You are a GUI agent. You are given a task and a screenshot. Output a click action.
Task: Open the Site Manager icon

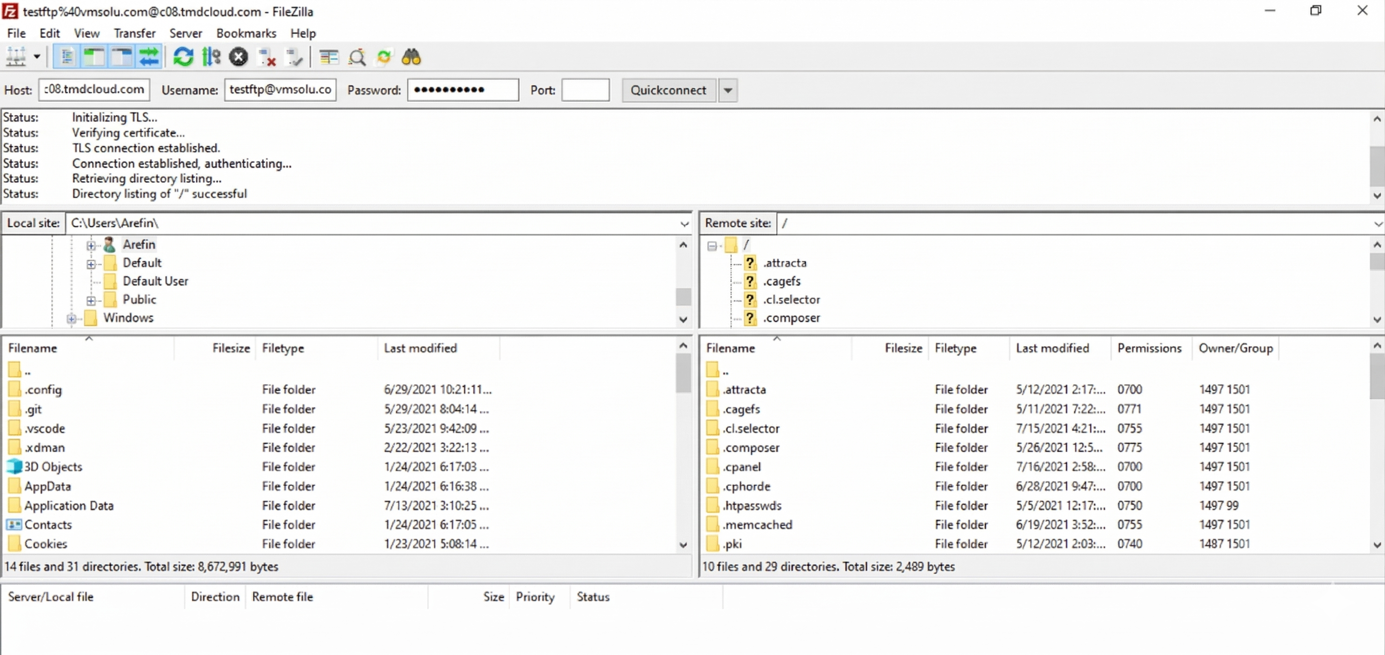(x=16, y=56)
